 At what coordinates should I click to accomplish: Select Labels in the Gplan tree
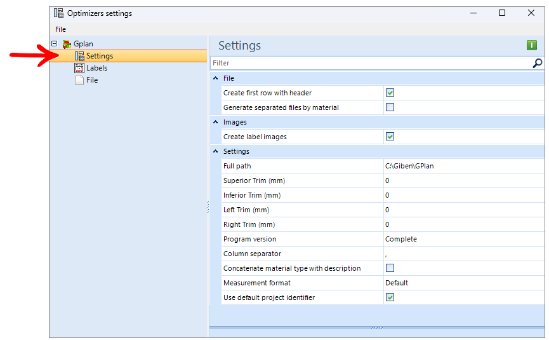tap(96, 68)
